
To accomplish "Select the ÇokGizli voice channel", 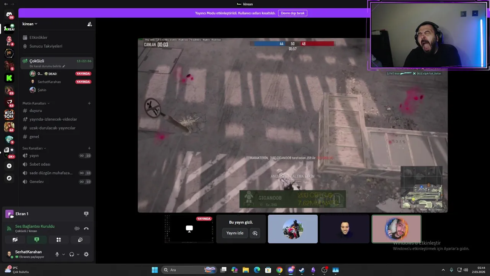I will tap(57, 62).
